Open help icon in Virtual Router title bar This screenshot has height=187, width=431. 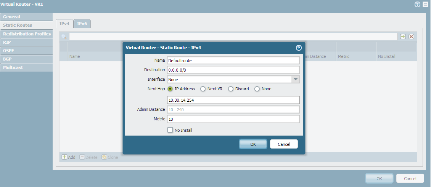pyautogui.click(x=417, y=5)
